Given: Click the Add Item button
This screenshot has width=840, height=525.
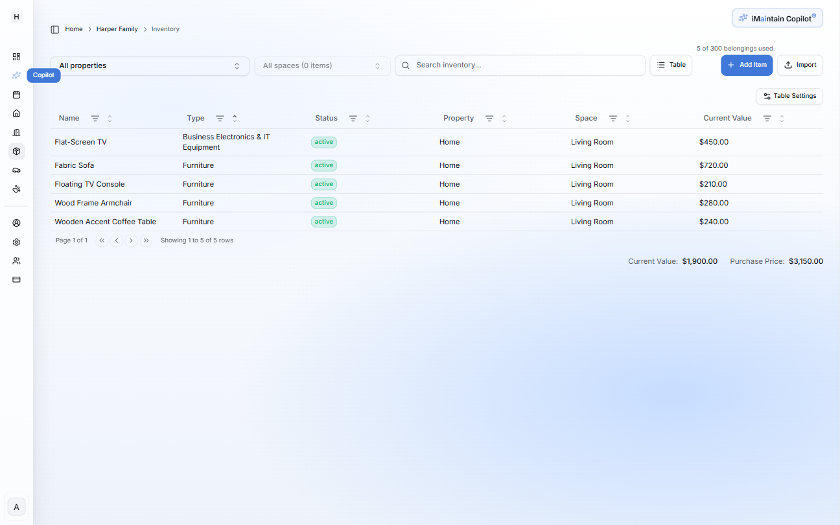Looking at the screenshot, I should point(747,65).
